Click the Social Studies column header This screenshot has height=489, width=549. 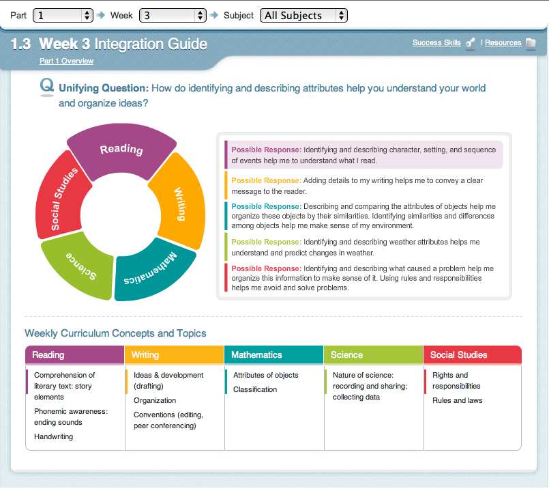(x=473, y=354)
